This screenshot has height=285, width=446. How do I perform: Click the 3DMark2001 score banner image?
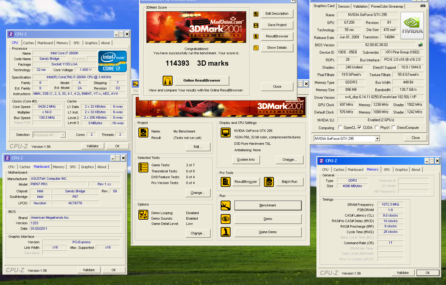196,27
